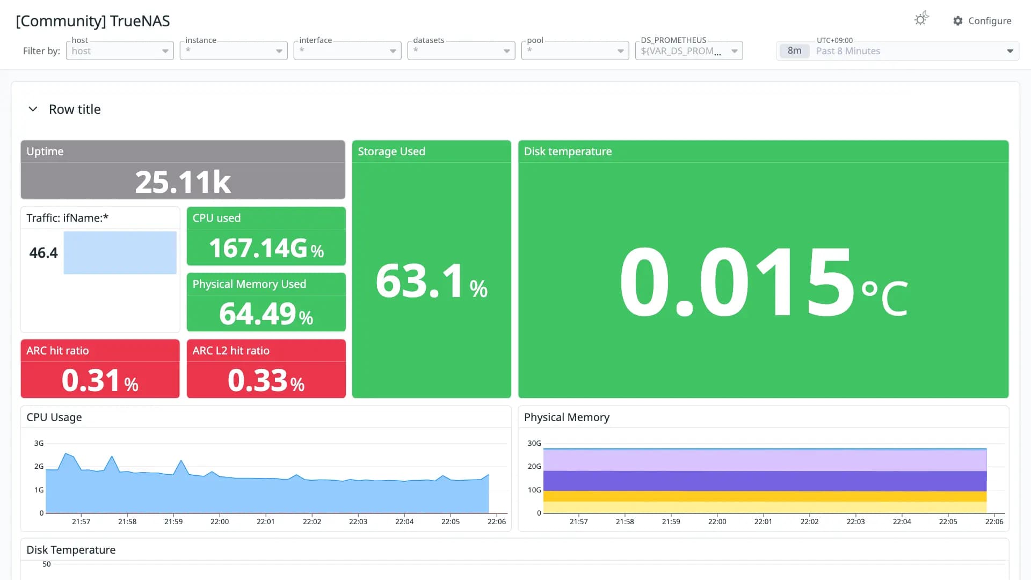Click the Row title heading text

point(75,110)
